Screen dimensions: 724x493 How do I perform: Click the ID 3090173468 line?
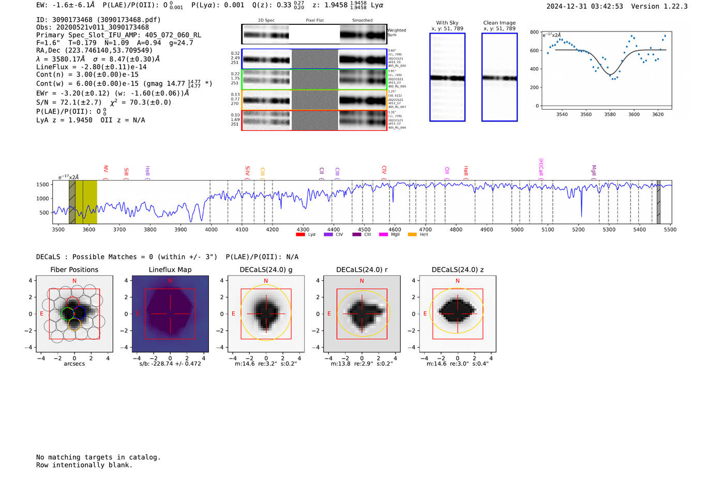tap(98, 20)
